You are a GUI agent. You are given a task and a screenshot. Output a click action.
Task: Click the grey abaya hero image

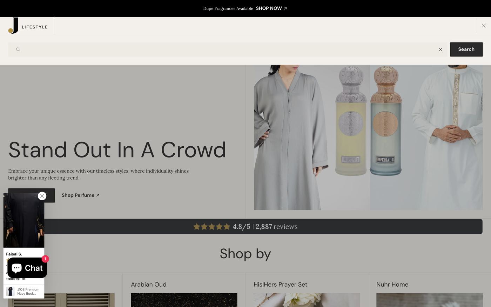coord(291,138)
